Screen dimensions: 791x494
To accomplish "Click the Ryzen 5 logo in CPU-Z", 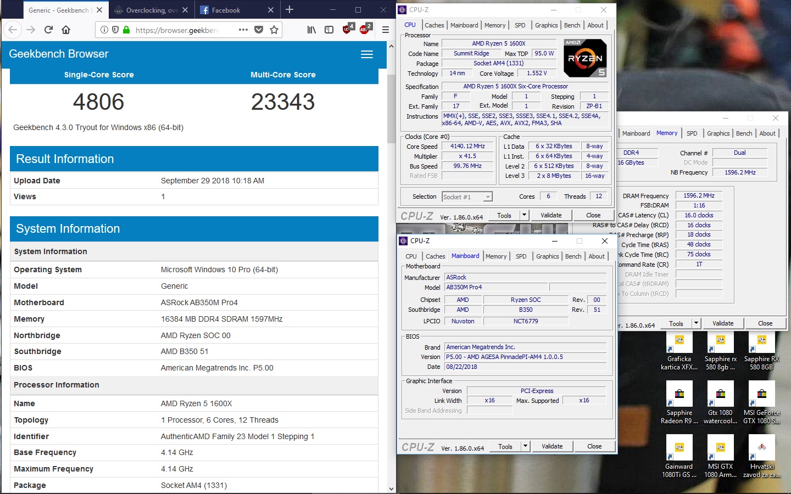I will (x=585, y=58).
